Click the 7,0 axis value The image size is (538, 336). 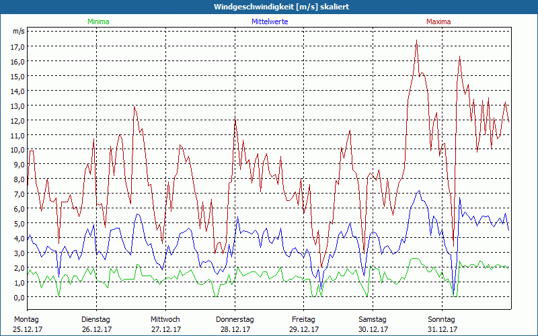[20, 194]
